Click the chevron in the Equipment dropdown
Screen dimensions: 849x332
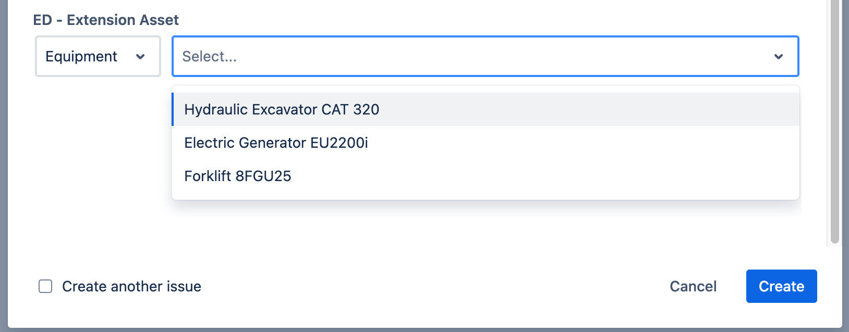click(140, 57)
